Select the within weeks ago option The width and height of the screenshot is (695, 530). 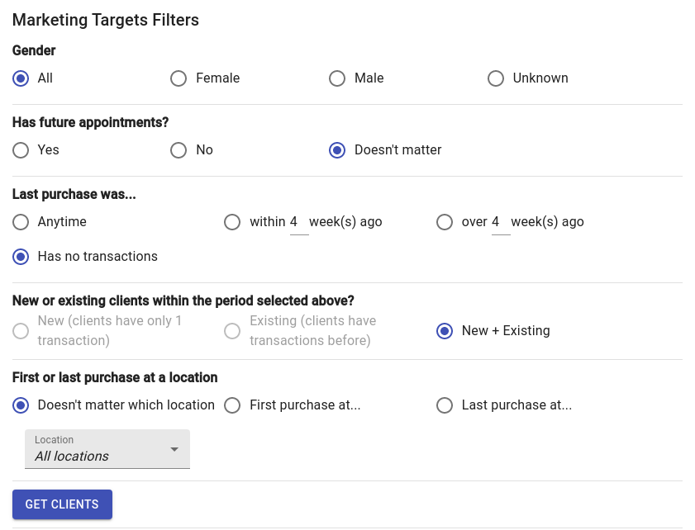[x=232, y=222]
